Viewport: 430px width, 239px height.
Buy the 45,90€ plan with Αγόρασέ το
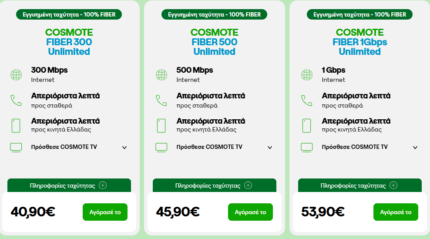(250, 212)
